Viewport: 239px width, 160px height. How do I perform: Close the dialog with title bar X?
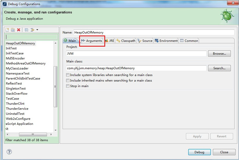233,3
